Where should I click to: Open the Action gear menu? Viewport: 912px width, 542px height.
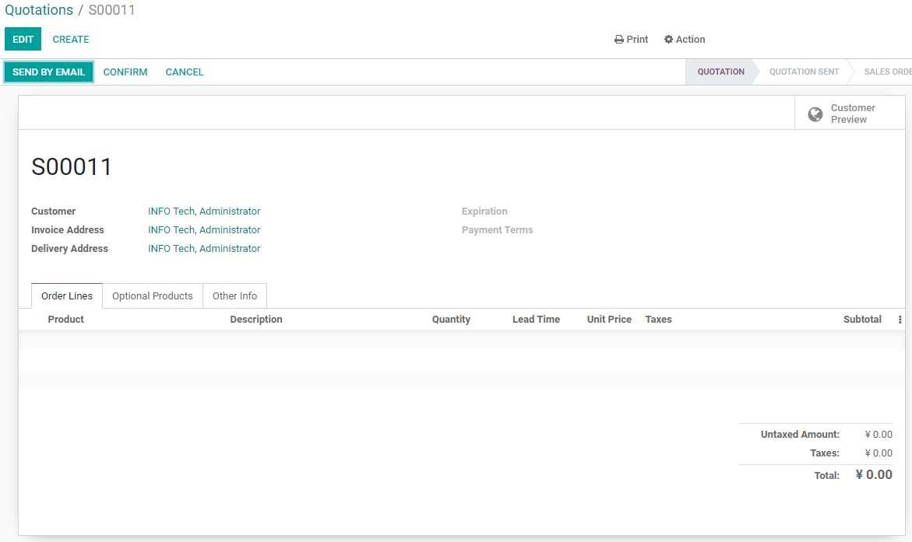coord(685,40)
